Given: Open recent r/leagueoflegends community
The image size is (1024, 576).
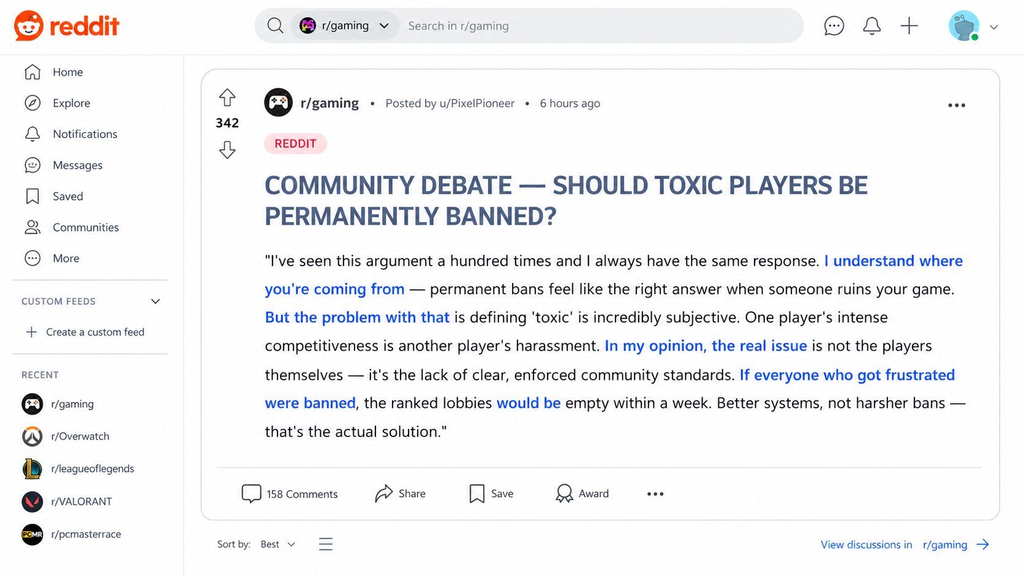Looking at the screenshot, I should point(78,469).
